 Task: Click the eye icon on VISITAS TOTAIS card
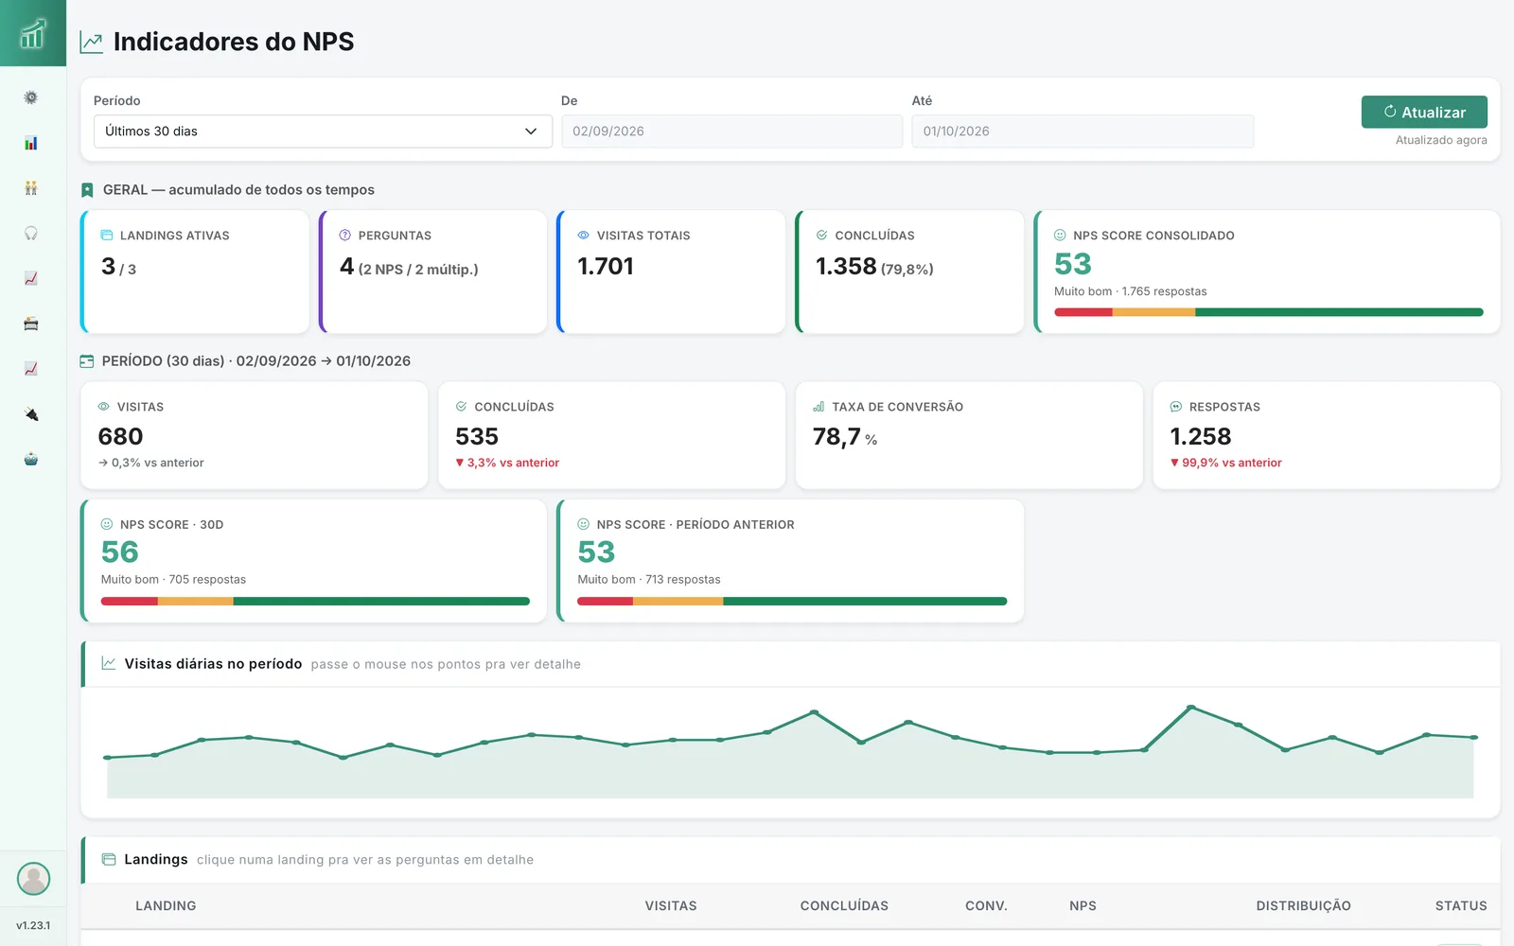pyautogui.click(x=584, y=236)
